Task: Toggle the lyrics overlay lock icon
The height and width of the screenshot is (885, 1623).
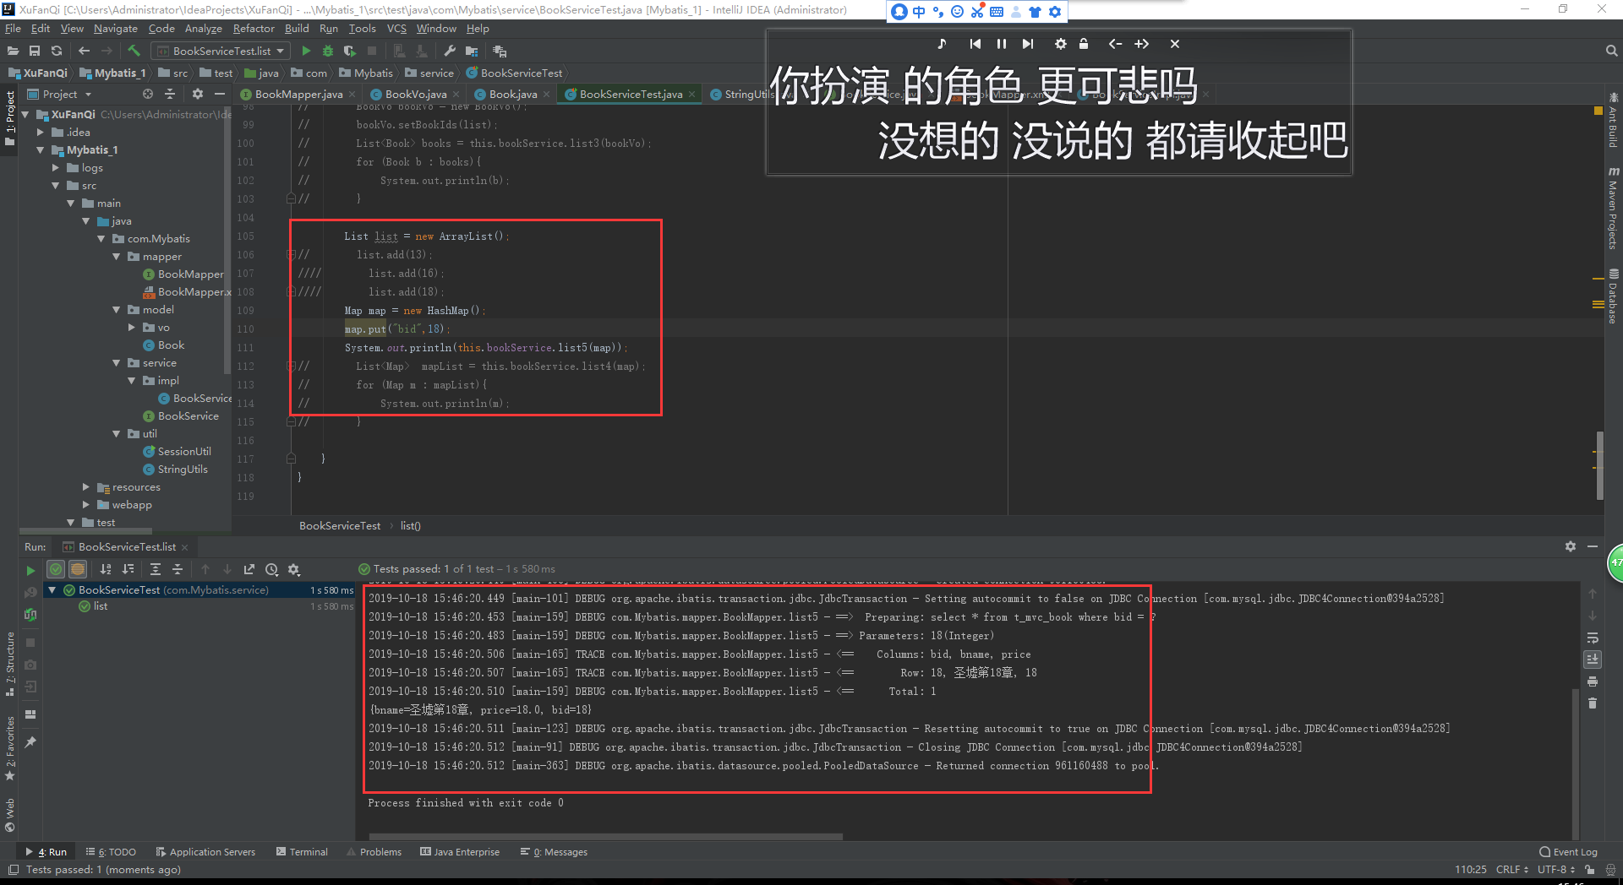Action: (1084, 44)
